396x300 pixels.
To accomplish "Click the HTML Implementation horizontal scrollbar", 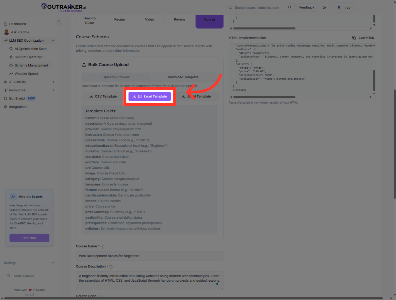I will click(x=264, y=97).
